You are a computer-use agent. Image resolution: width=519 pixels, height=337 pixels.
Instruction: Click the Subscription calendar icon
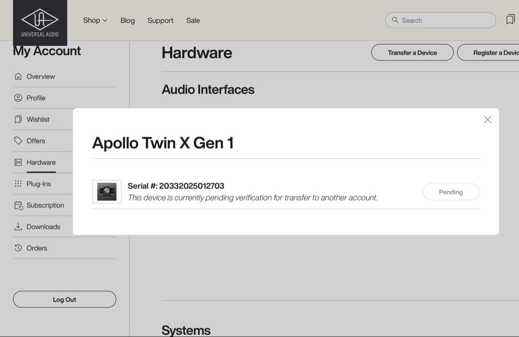point(18,205)
